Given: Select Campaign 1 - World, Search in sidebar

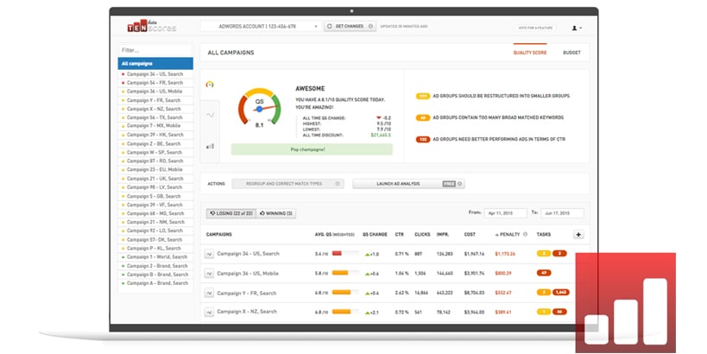Looking at the screenshot, I should [155, 256].
